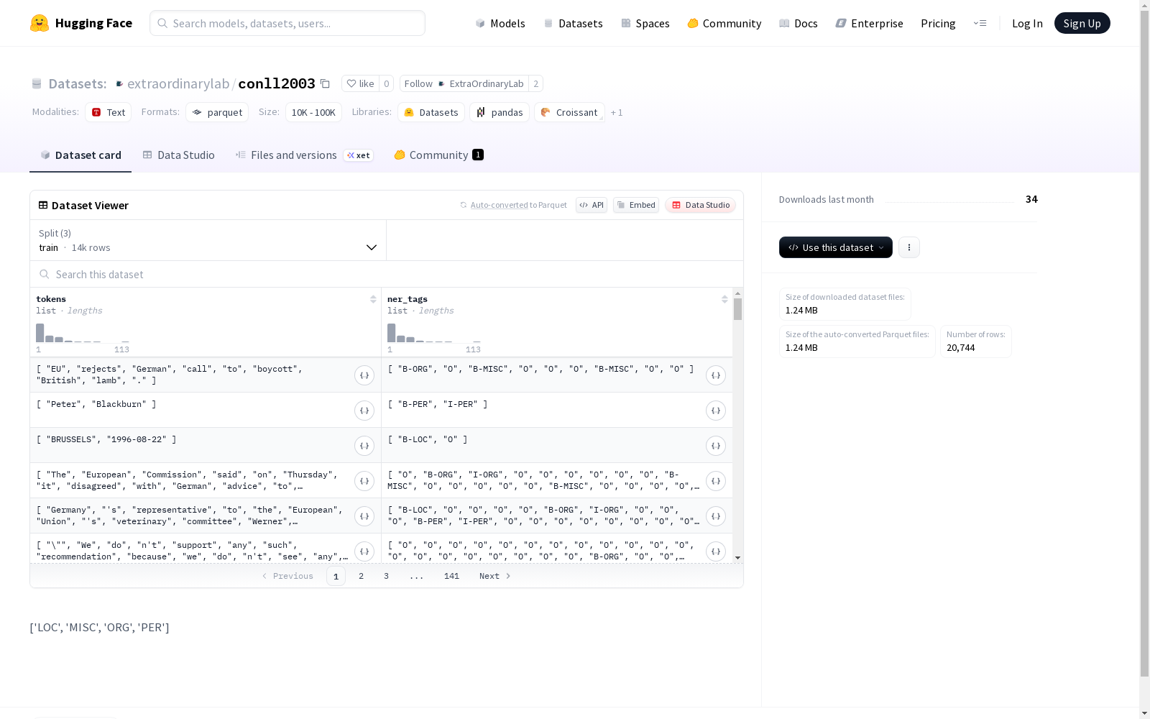Click the parquet format tag
The width and height of the screenshot is (1150, 719).
point(217,112)
